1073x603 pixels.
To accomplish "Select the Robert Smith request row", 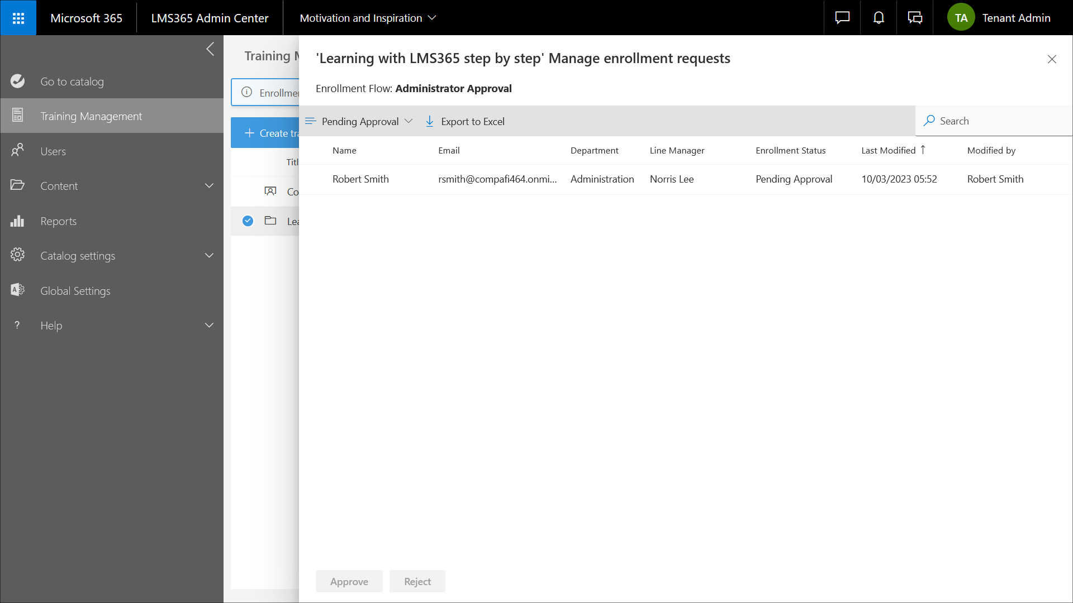I will click(360, 179).
